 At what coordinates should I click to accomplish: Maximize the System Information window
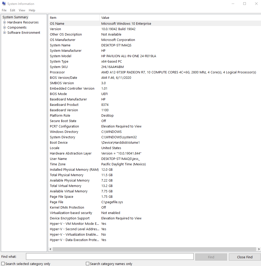[245, 4]
